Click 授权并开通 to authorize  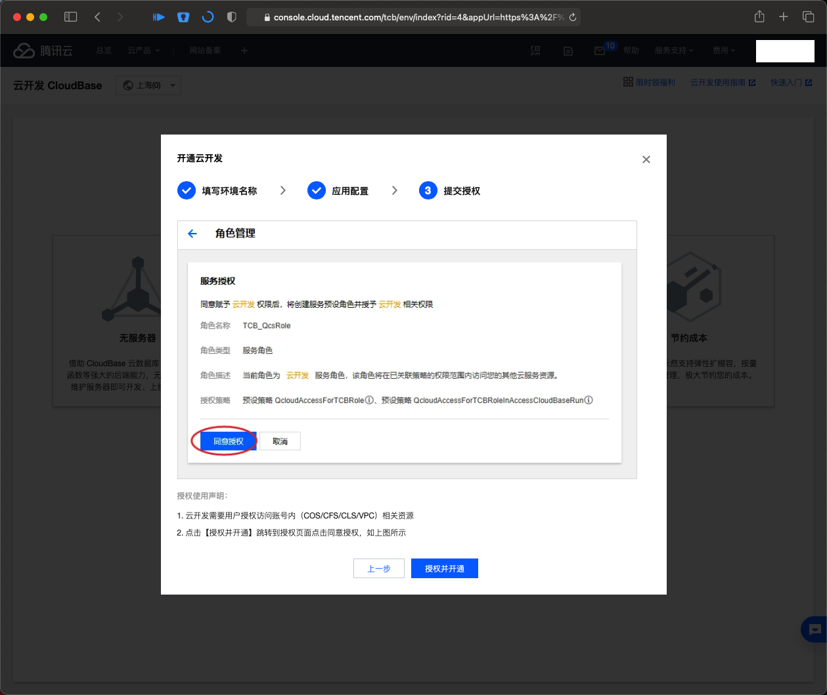point(444,568)
